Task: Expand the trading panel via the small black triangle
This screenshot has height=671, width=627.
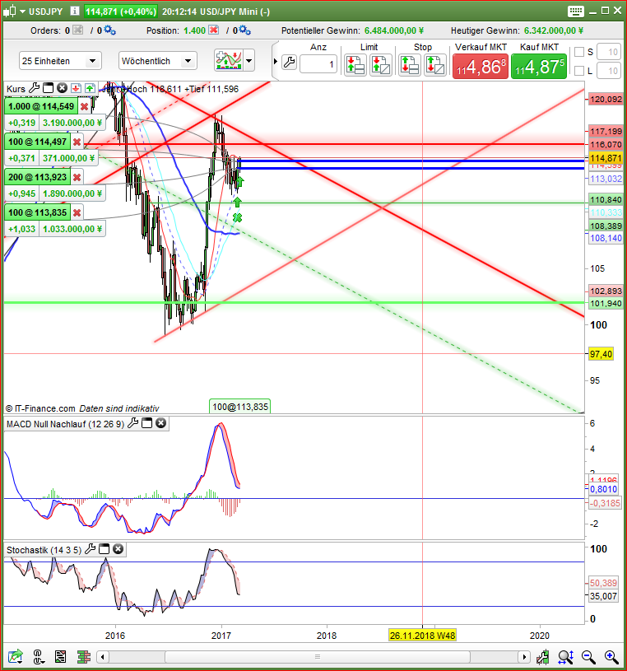Action: (x=276, y=62)
